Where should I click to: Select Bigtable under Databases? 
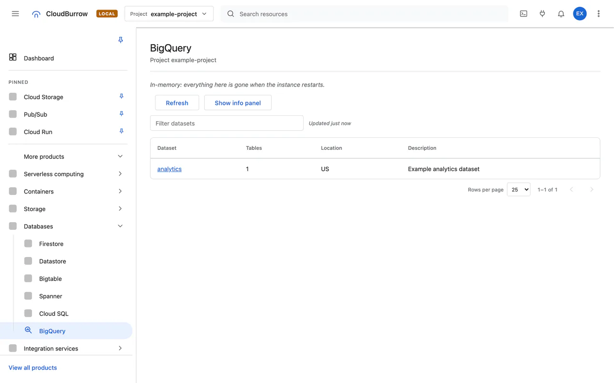[50, 279]
